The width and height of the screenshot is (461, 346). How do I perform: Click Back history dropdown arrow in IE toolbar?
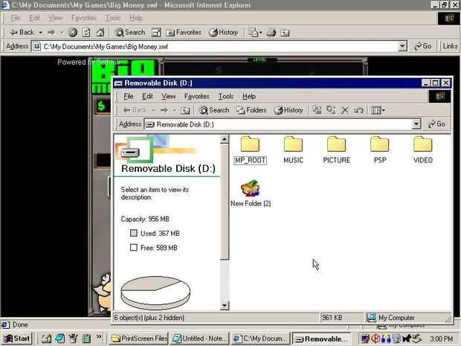click(40, 32)
